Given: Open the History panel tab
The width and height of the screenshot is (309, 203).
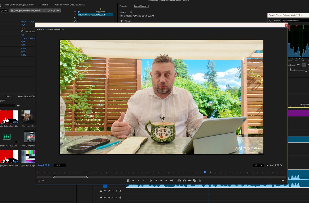Looking at the screenshot, I should tap(9, 96).
